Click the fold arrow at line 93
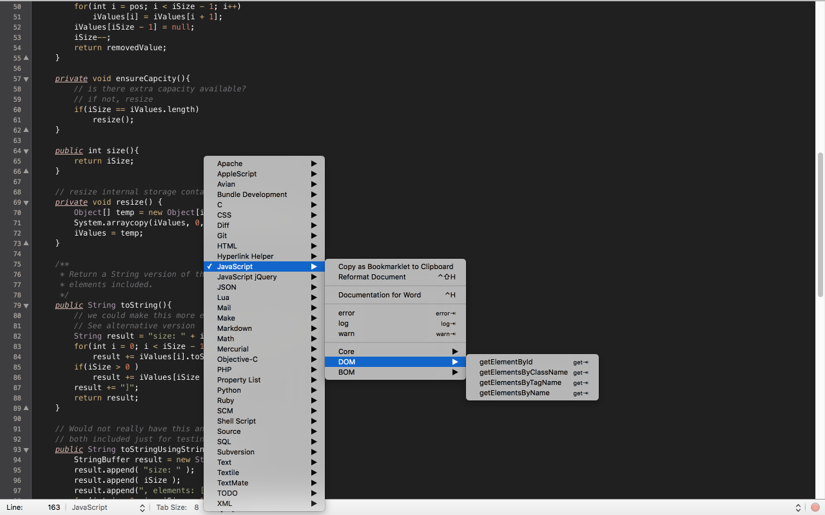825x515 pixels. coord(26,449)
